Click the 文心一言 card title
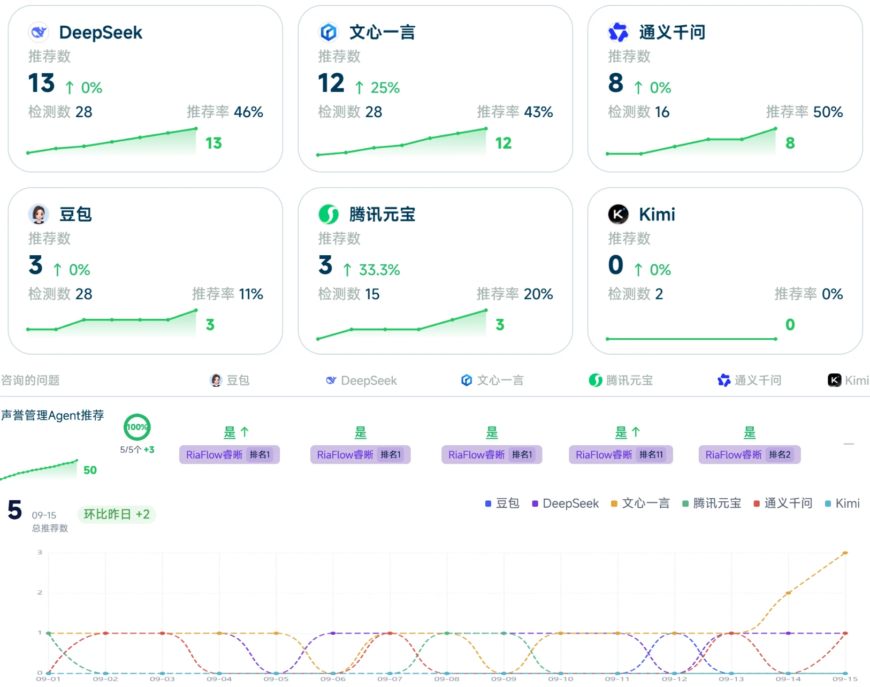The image size is (870, 687). 382,33
